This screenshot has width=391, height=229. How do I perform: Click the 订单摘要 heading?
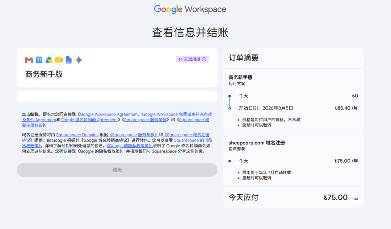click(244, 58)
